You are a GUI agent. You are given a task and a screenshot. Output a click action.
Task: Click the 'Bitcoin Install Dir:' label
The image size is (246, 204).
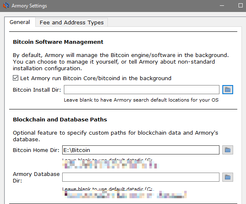pyautogui.click(x=37, y=90)
